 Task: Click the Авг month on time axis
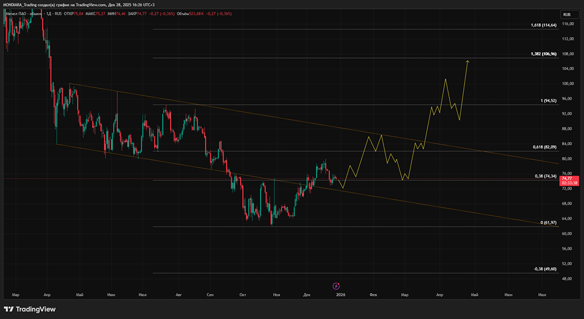179,296
